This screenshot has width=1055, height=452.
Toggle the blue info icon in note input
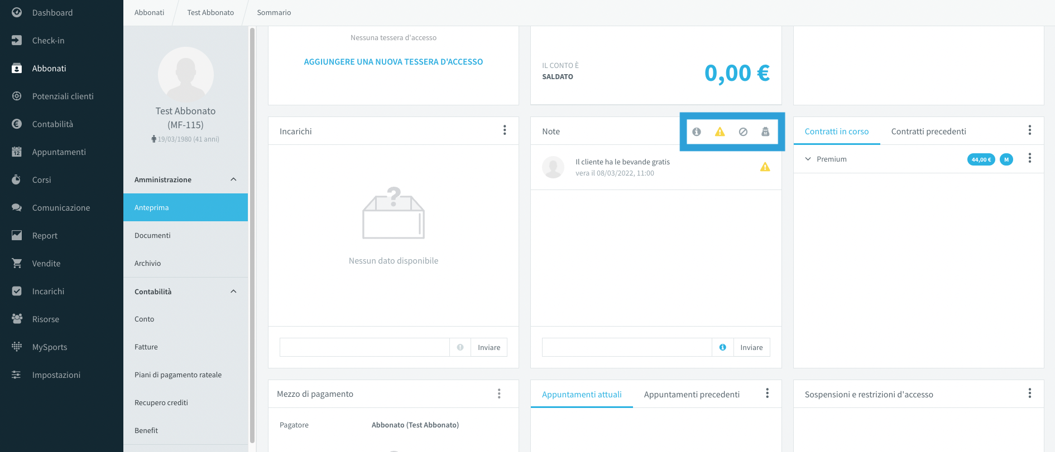(x=723, y=347)
